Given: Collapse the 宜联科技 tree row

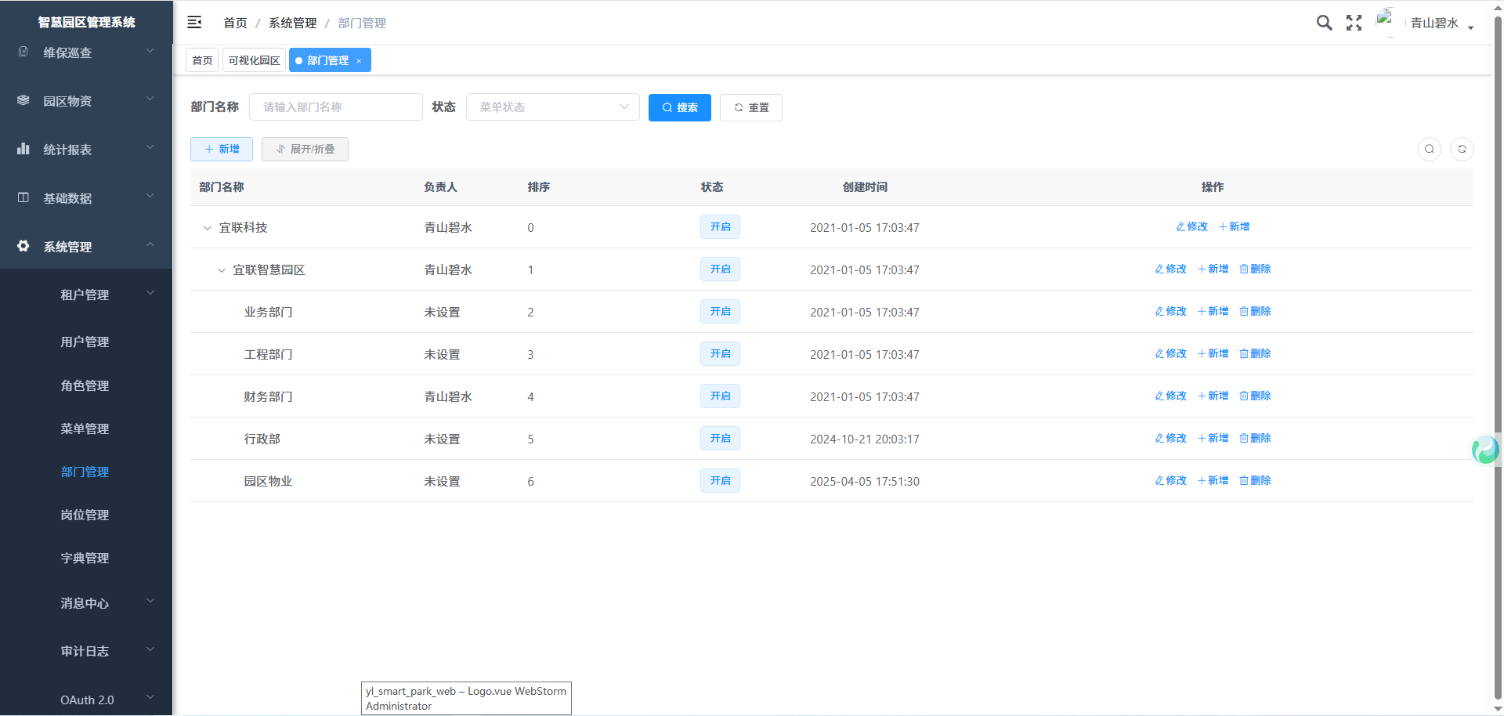Looking at the screenshot, I should [x=207, y=228].
